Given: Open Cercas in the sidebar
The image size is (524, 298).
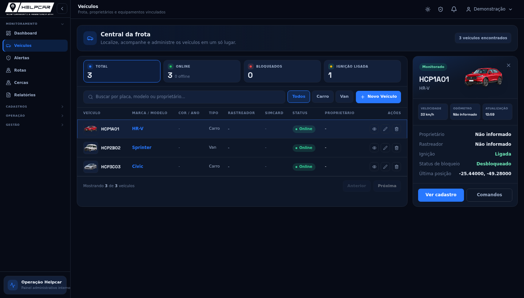Looking at the screenshot, I should coord(35,83).
